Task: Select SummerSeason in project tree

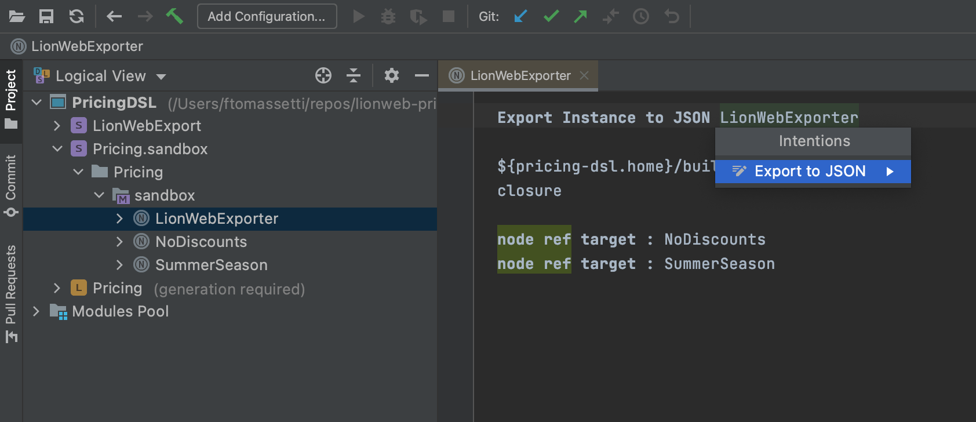Action: (x=212, y=265)
